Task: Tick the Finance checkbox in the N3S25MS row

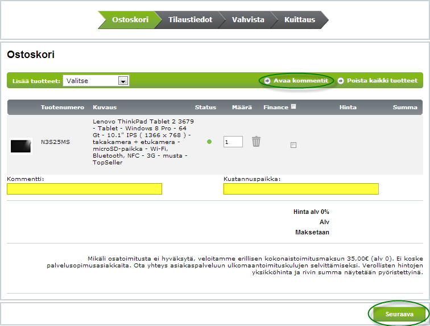Action: pyautogui.click(x=293, y=145)
